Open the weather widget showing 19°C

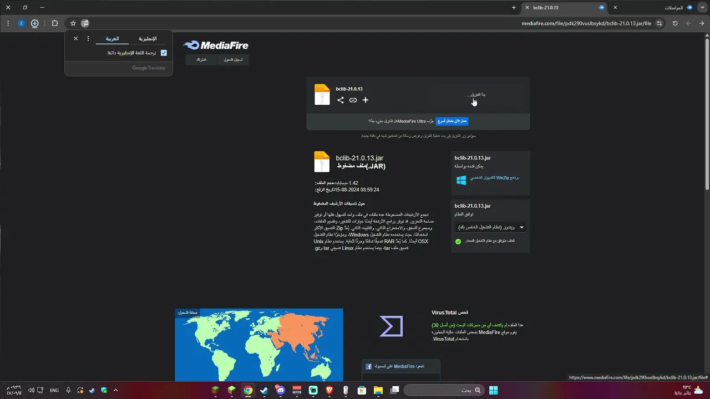[688, 390]
